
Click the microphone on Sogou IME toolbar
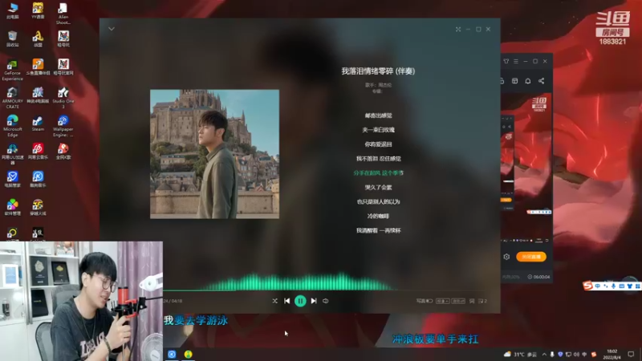tap(613, 286)
